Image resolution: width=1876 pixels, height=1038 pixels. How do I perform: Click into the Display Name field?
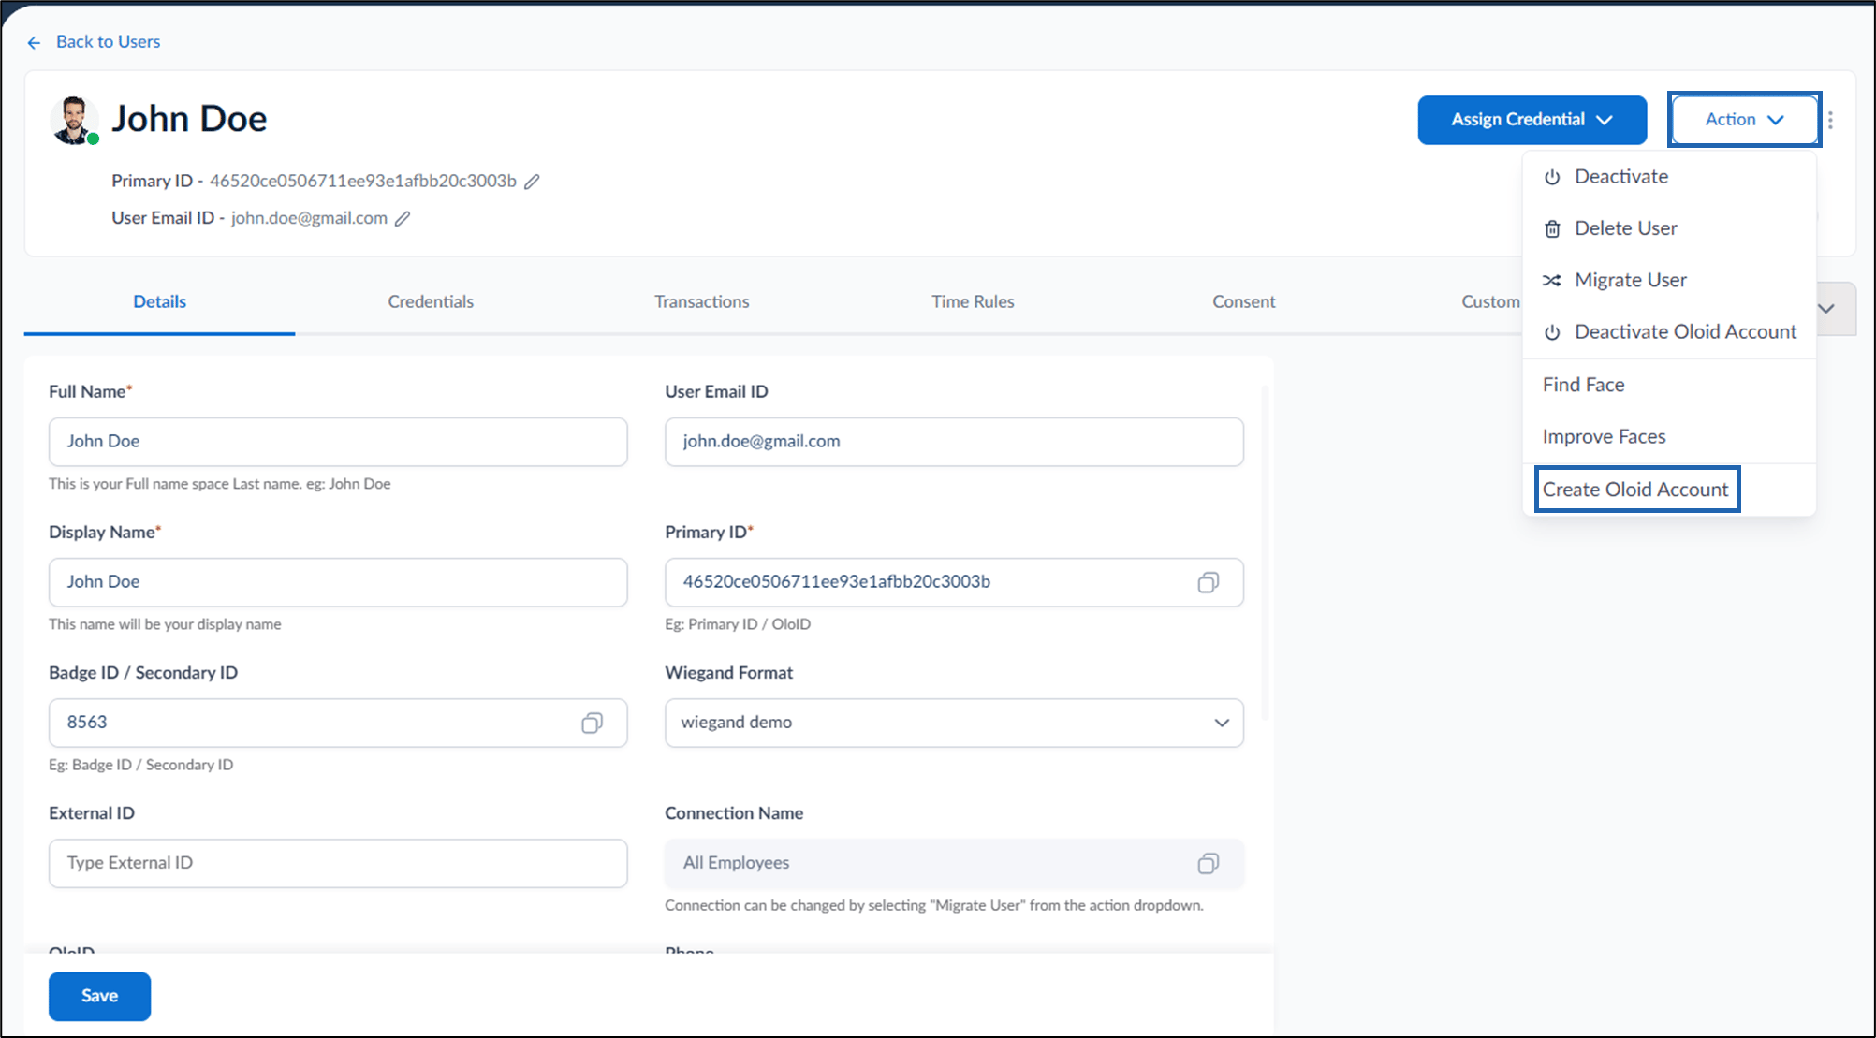(x=338, y=582)
